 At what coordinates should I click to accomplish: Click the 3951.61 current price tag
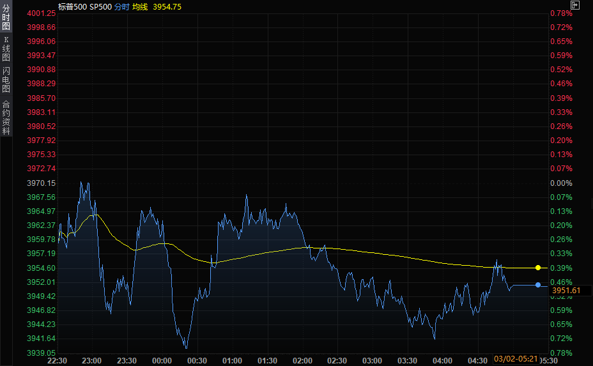pos(566,291)
